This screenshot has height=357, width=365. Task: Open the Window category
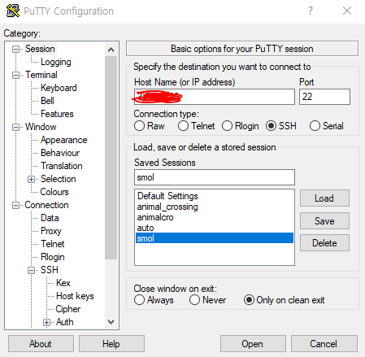click(x=41, y=127)
